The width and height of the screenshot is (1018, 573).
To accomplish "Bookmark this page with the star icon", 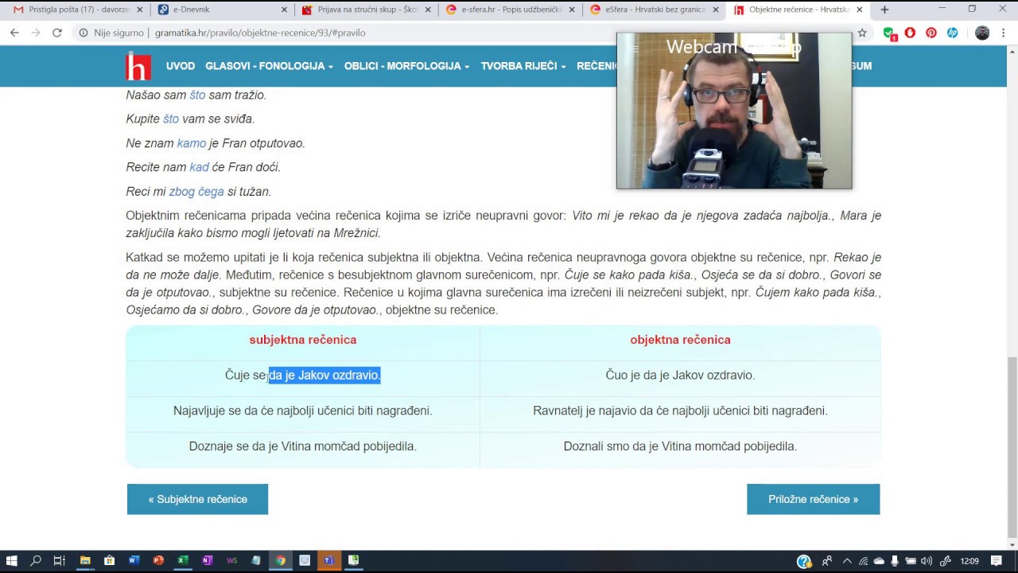I will [x=861, y=33].
